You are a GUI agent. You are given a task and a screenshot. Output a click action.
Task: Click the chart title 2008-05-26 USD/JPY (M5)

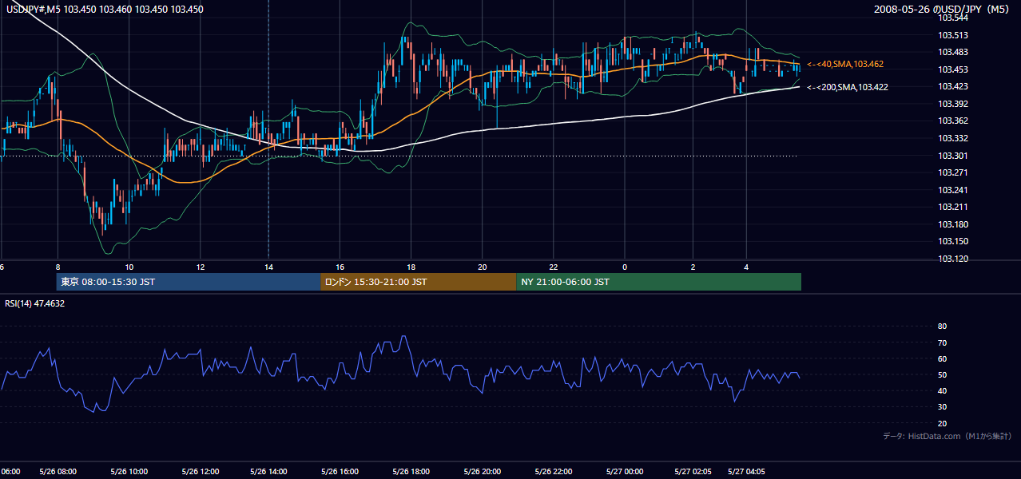943,10
